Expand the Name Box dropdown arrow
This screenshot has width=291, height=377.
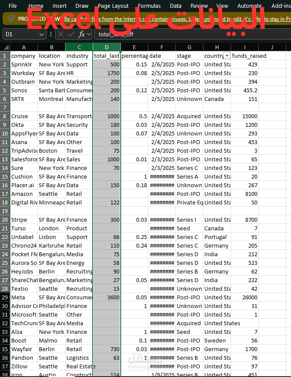coord(41,35)
